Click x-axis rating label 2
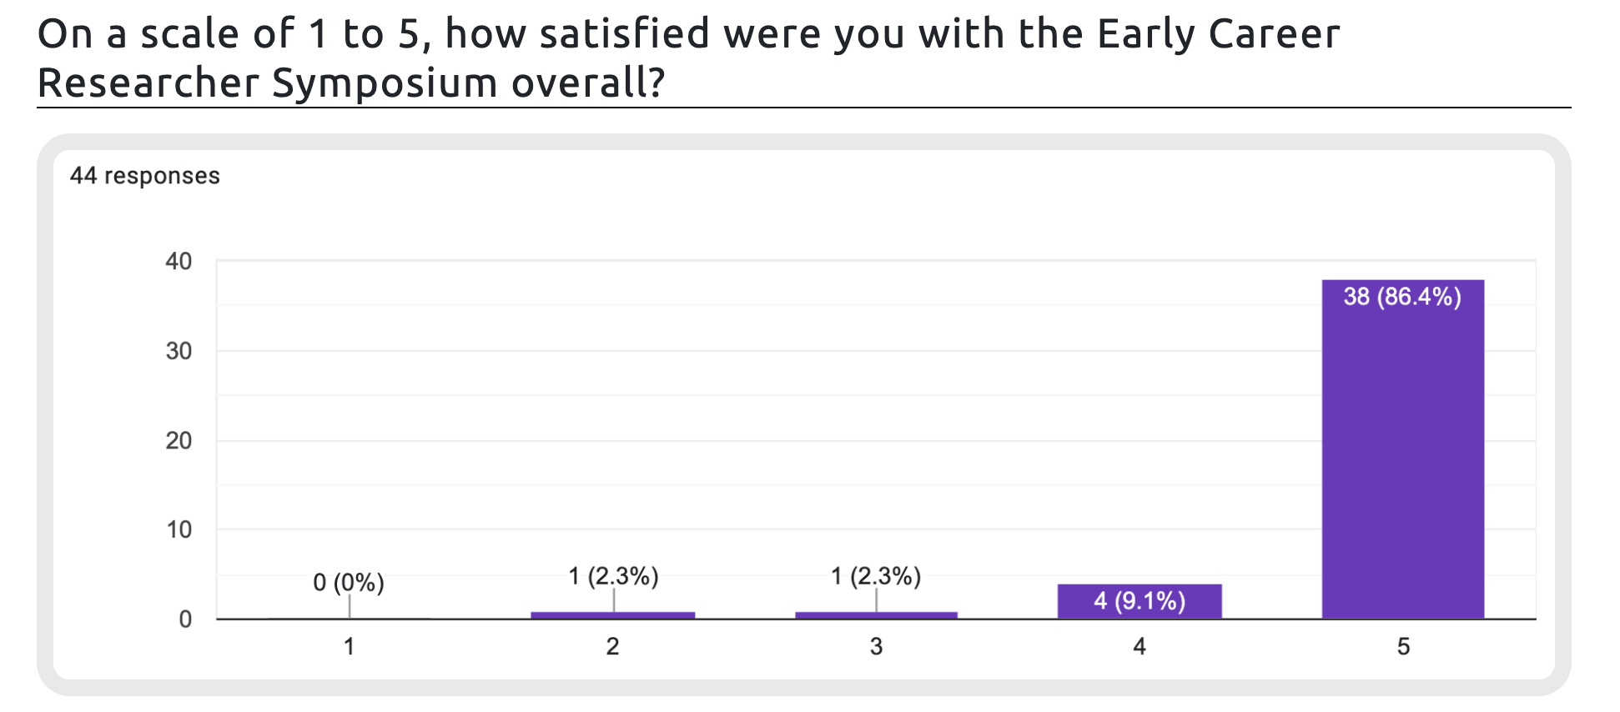1620x712 pixels. pyautogui.click(x=613, y=647)
